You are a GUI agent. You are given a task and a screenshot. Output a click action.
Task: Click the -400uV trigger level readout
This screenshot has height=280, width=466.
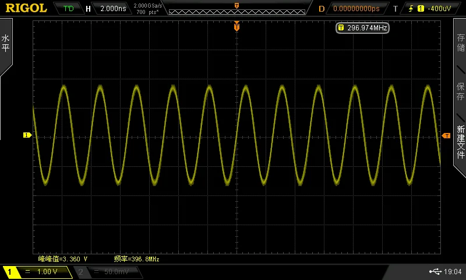[439, 9]
